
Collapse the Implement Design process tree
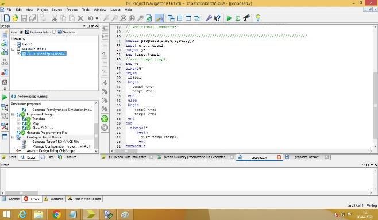(x=13, y=114)
